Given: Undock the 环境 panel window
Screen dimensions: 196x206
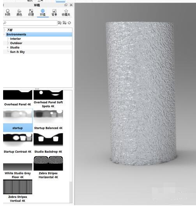Looking at the screenshot, I should [x=66, y=5].
